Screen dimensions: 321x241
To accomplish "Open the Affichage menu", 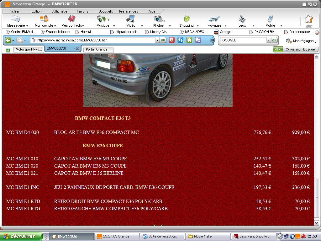I will 60,11.
